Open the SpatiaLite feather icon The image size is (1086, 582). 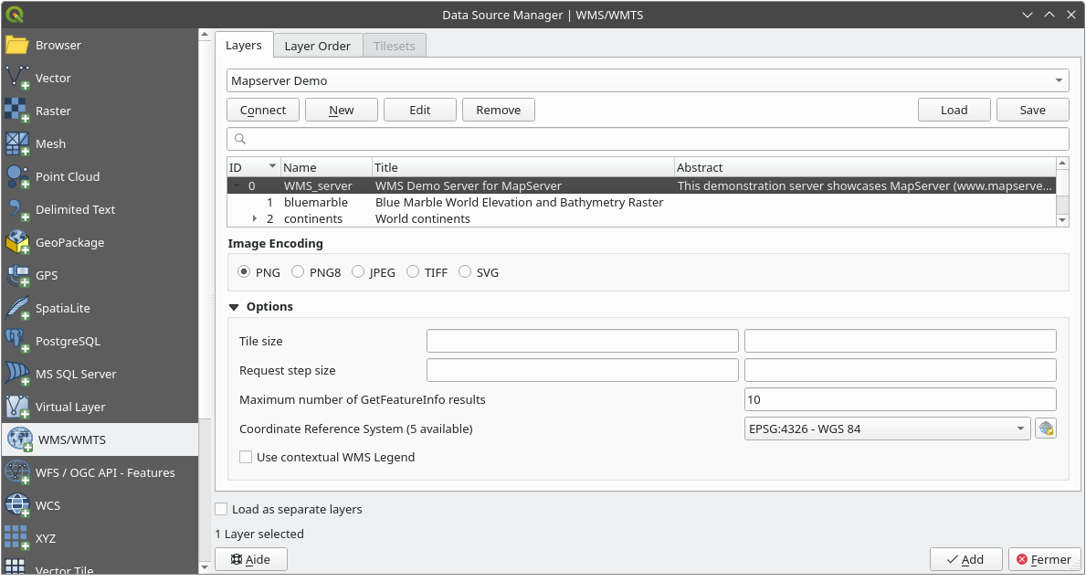pyautogui.click(x=17, y=308)
